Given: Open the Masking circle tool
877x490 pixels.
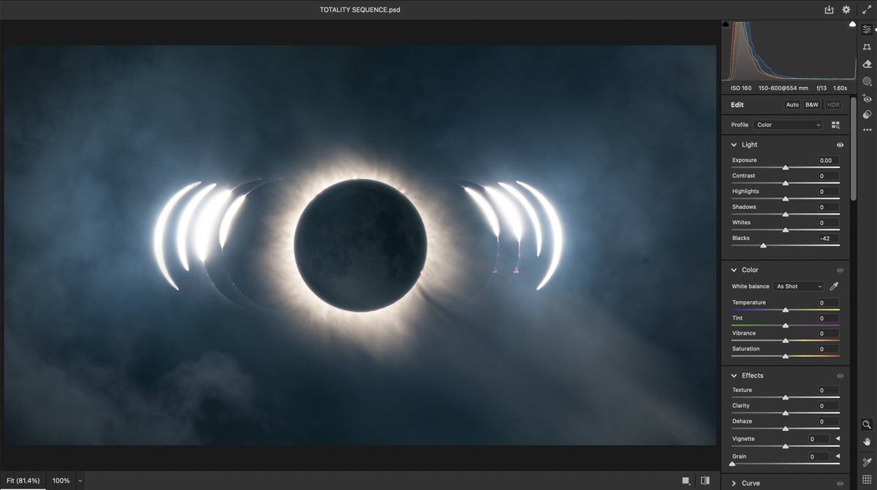Looking at the screenshot, I should [x=867, y=81].
